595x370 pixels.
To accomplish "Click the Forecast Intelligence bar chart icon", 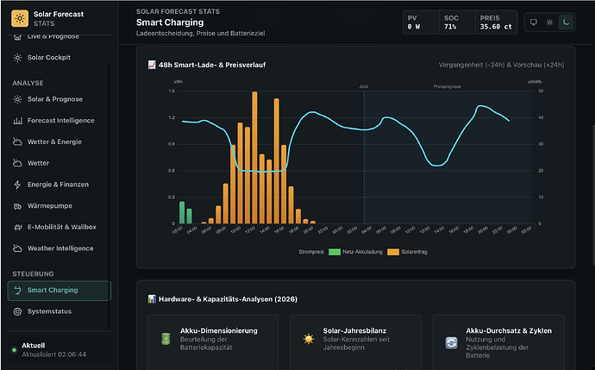I will (17, 121).
